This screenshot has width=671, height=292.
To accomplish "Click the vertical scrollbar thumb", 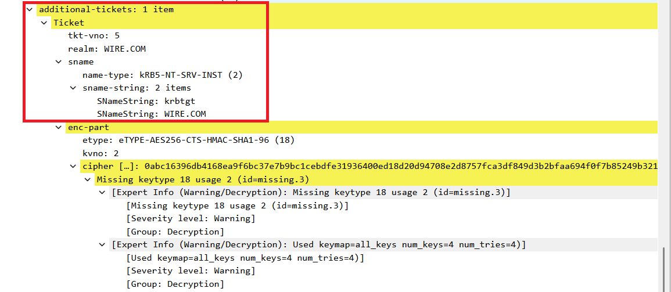I will coord(663,269).
